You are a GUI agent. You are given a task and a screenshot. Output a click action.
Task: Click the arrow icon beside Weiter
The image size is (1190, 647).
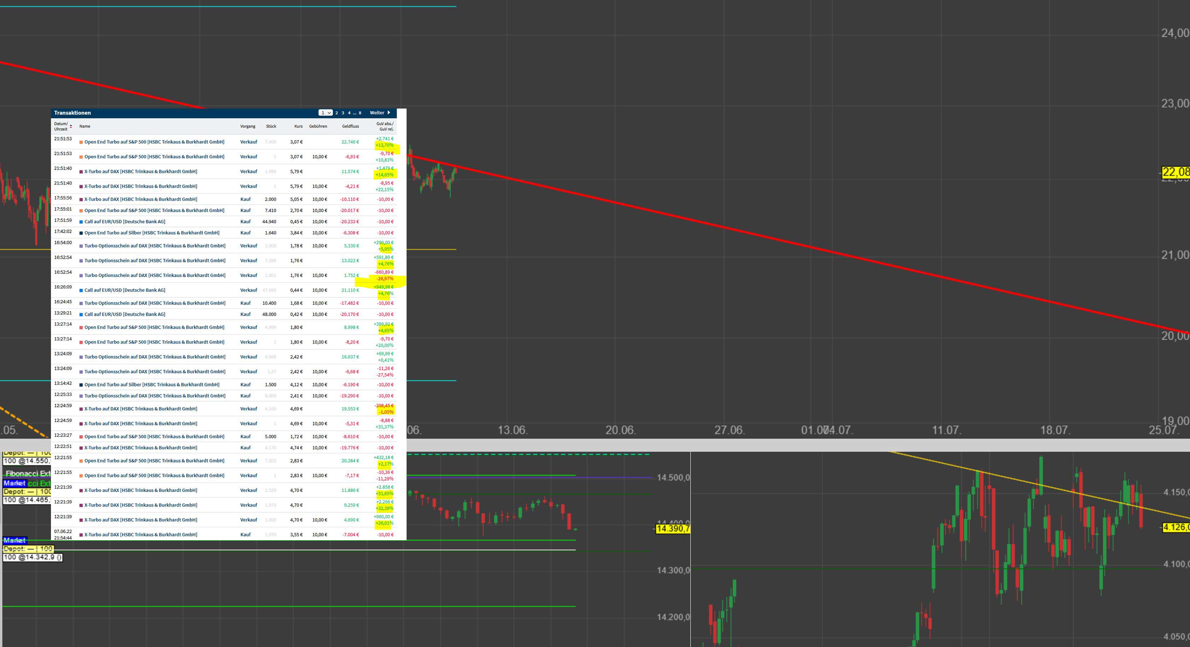389,112
